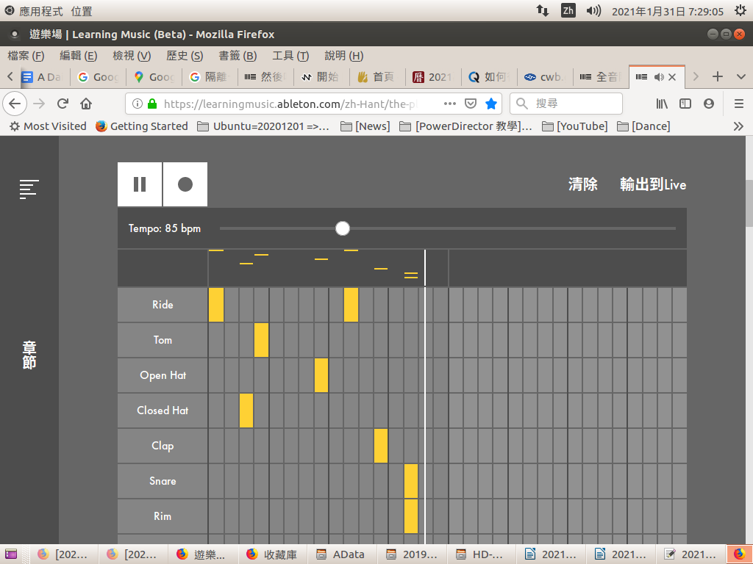This screenshot has height=564, width=753.
Task: Preview the Clap drum label
Action: point(163,446)
